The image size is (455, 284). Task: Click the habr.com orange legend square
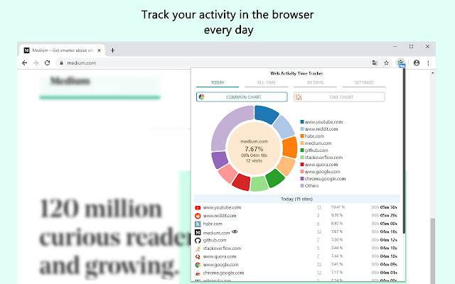pos(302,136)
